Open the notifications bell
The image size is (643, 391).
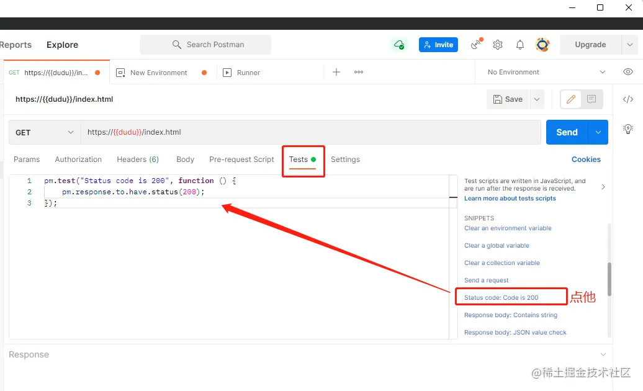520,45
